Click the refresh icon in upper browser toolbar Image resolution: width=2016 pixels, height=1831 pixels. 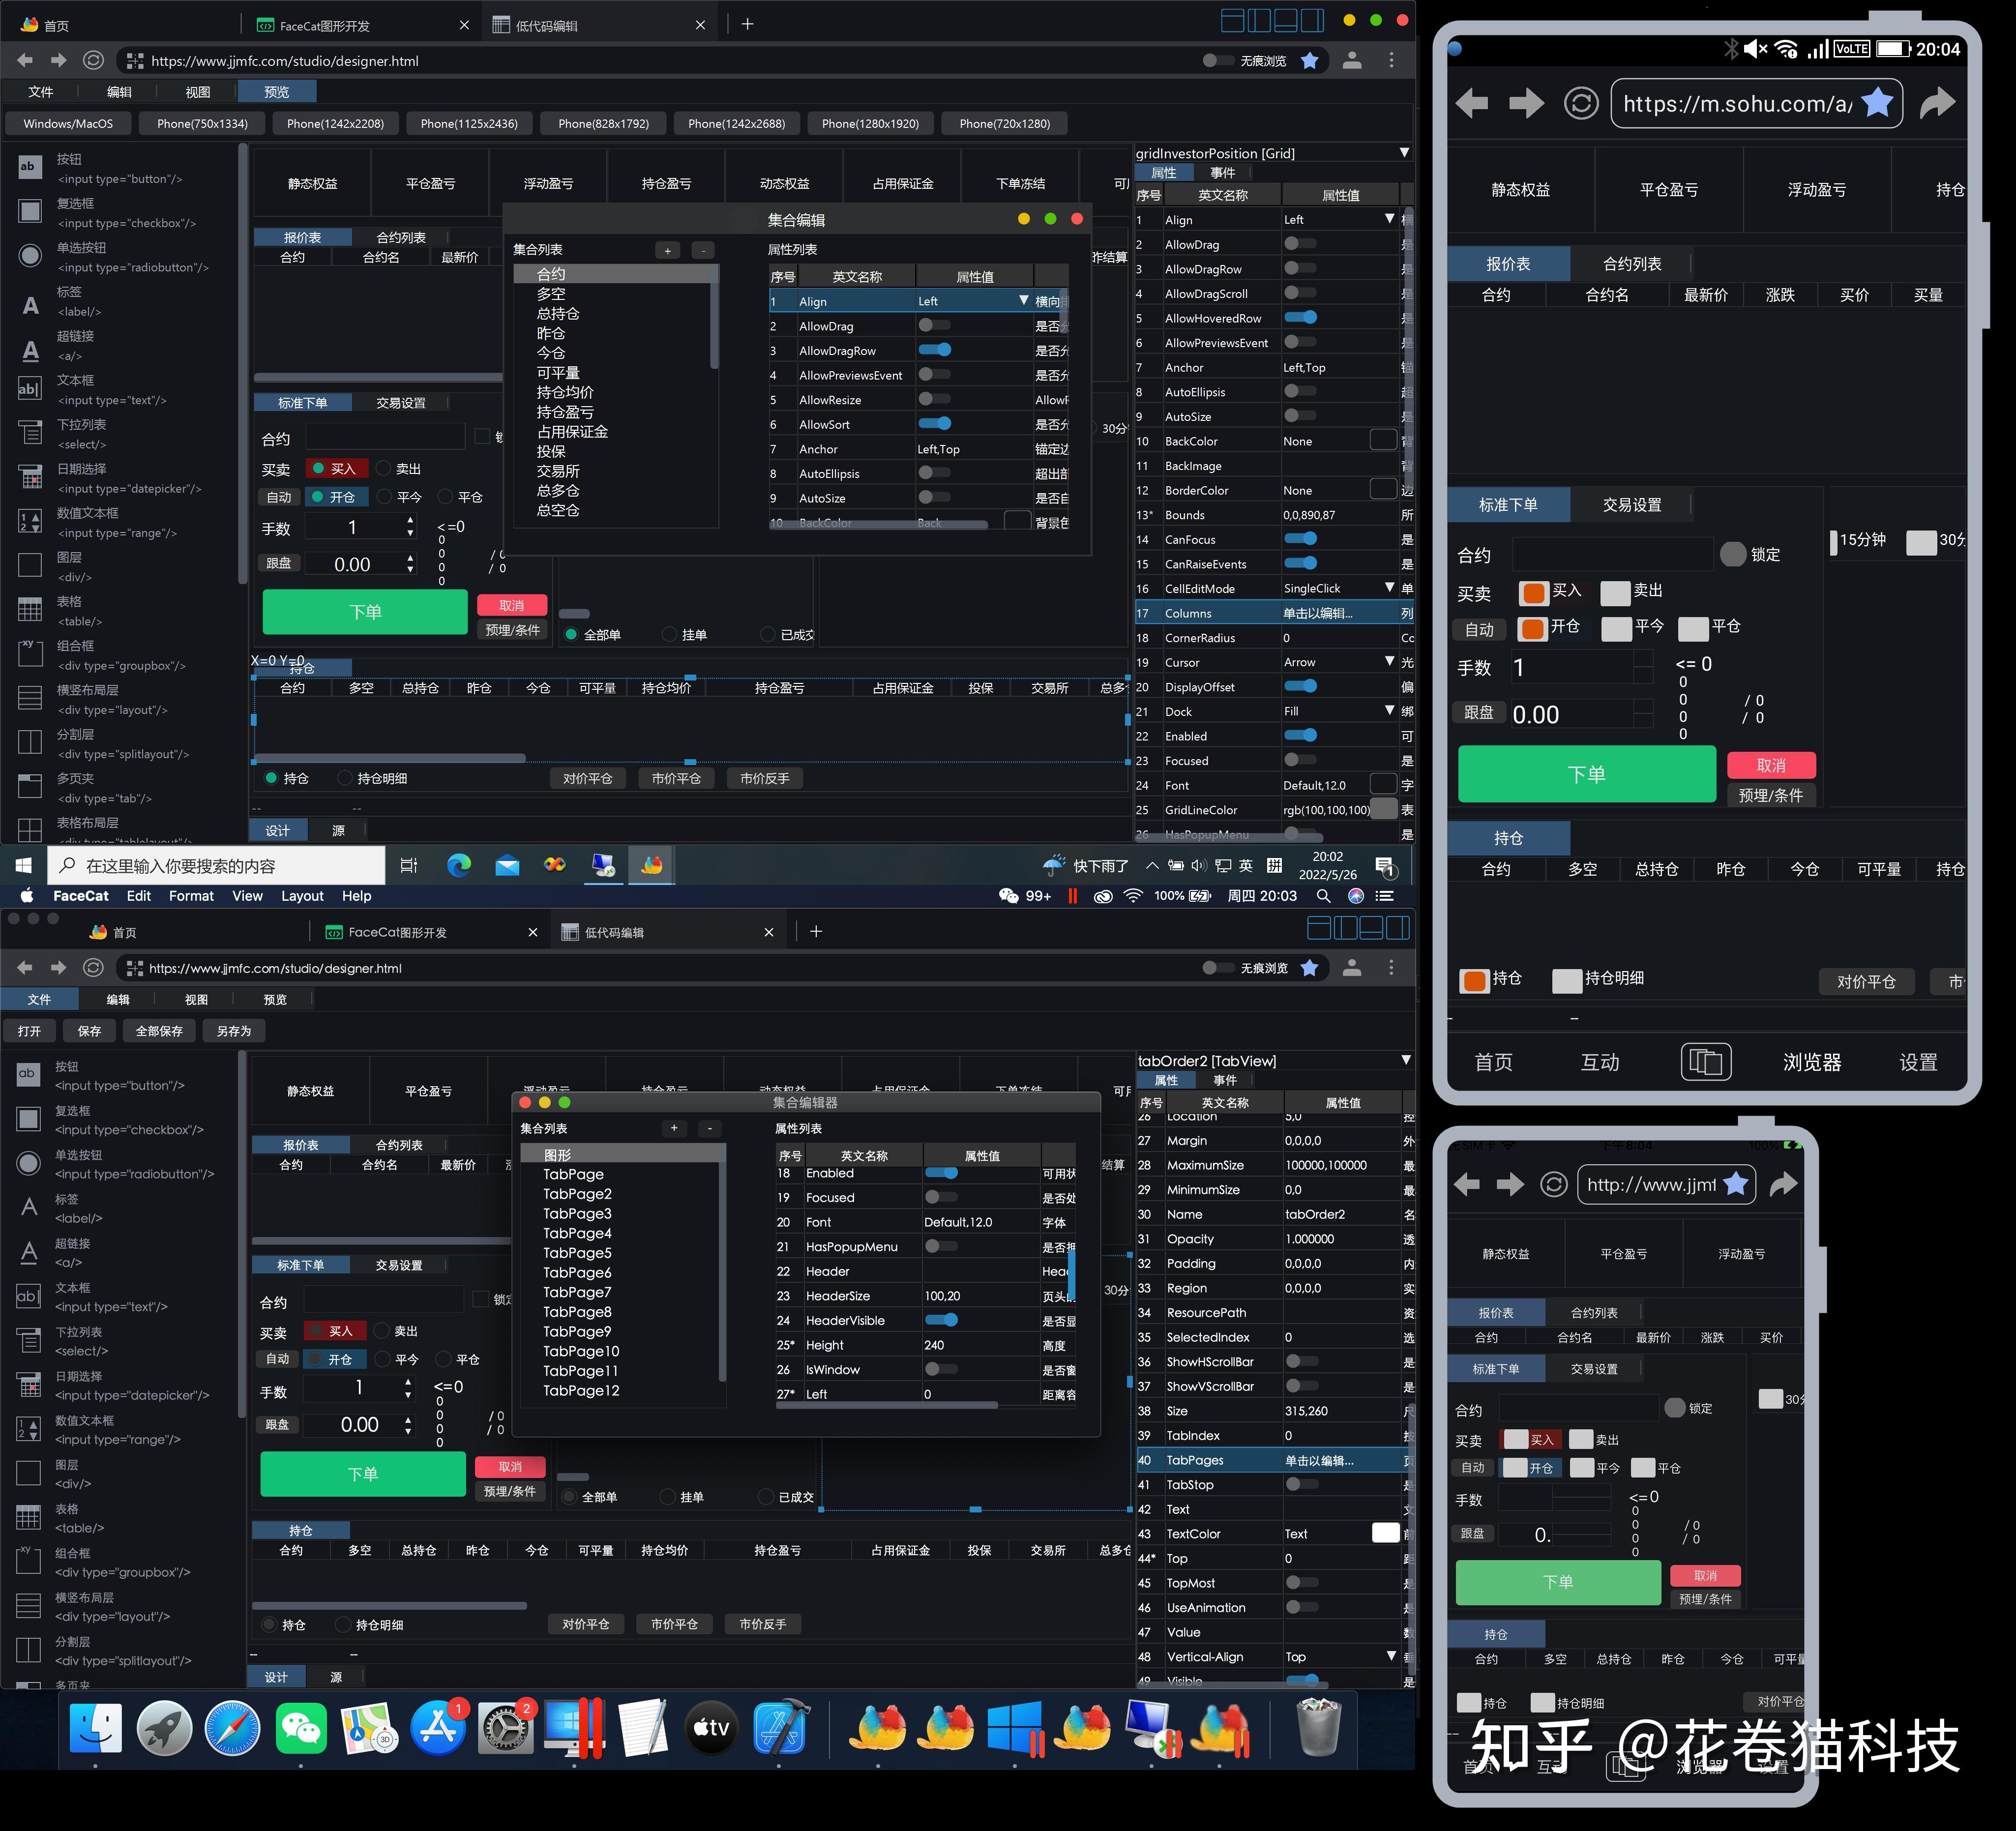(x=93, y=61)
